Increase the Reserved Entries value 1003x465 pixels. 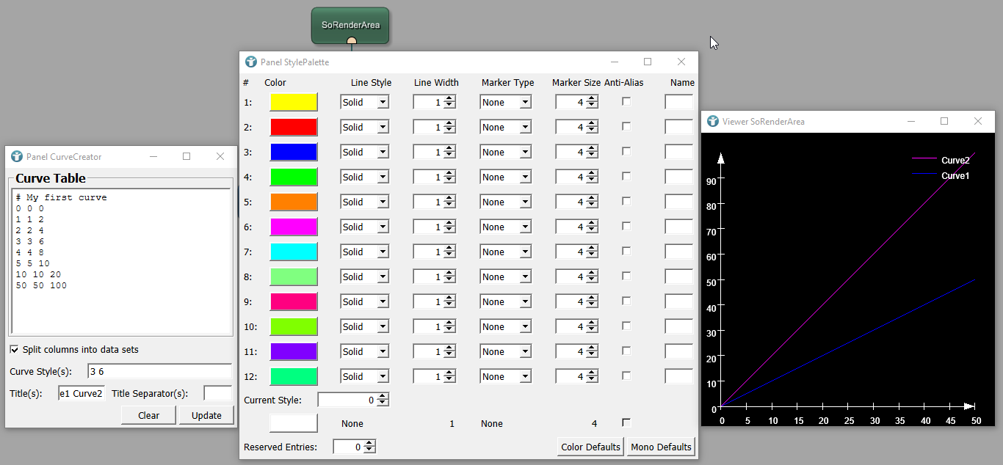click(369, 444)
